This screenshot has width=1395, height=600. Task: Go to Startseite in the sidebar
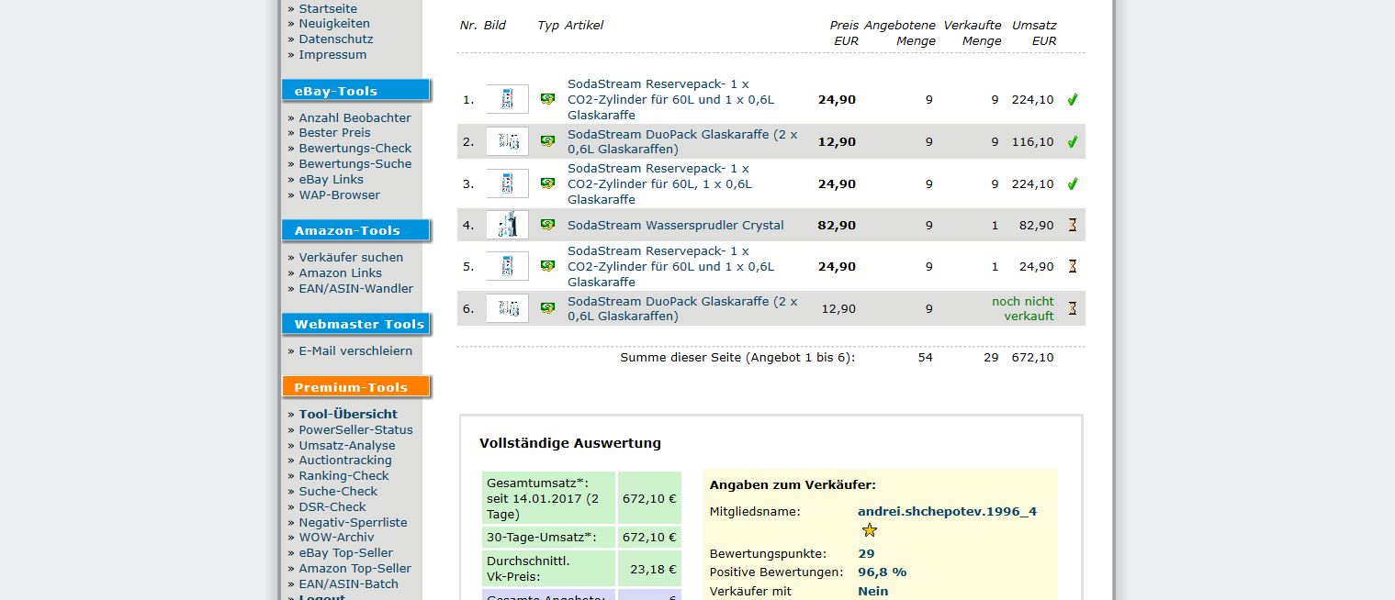328,8
